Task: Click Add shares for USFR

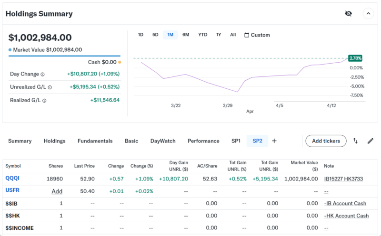Action: [57, 191]
